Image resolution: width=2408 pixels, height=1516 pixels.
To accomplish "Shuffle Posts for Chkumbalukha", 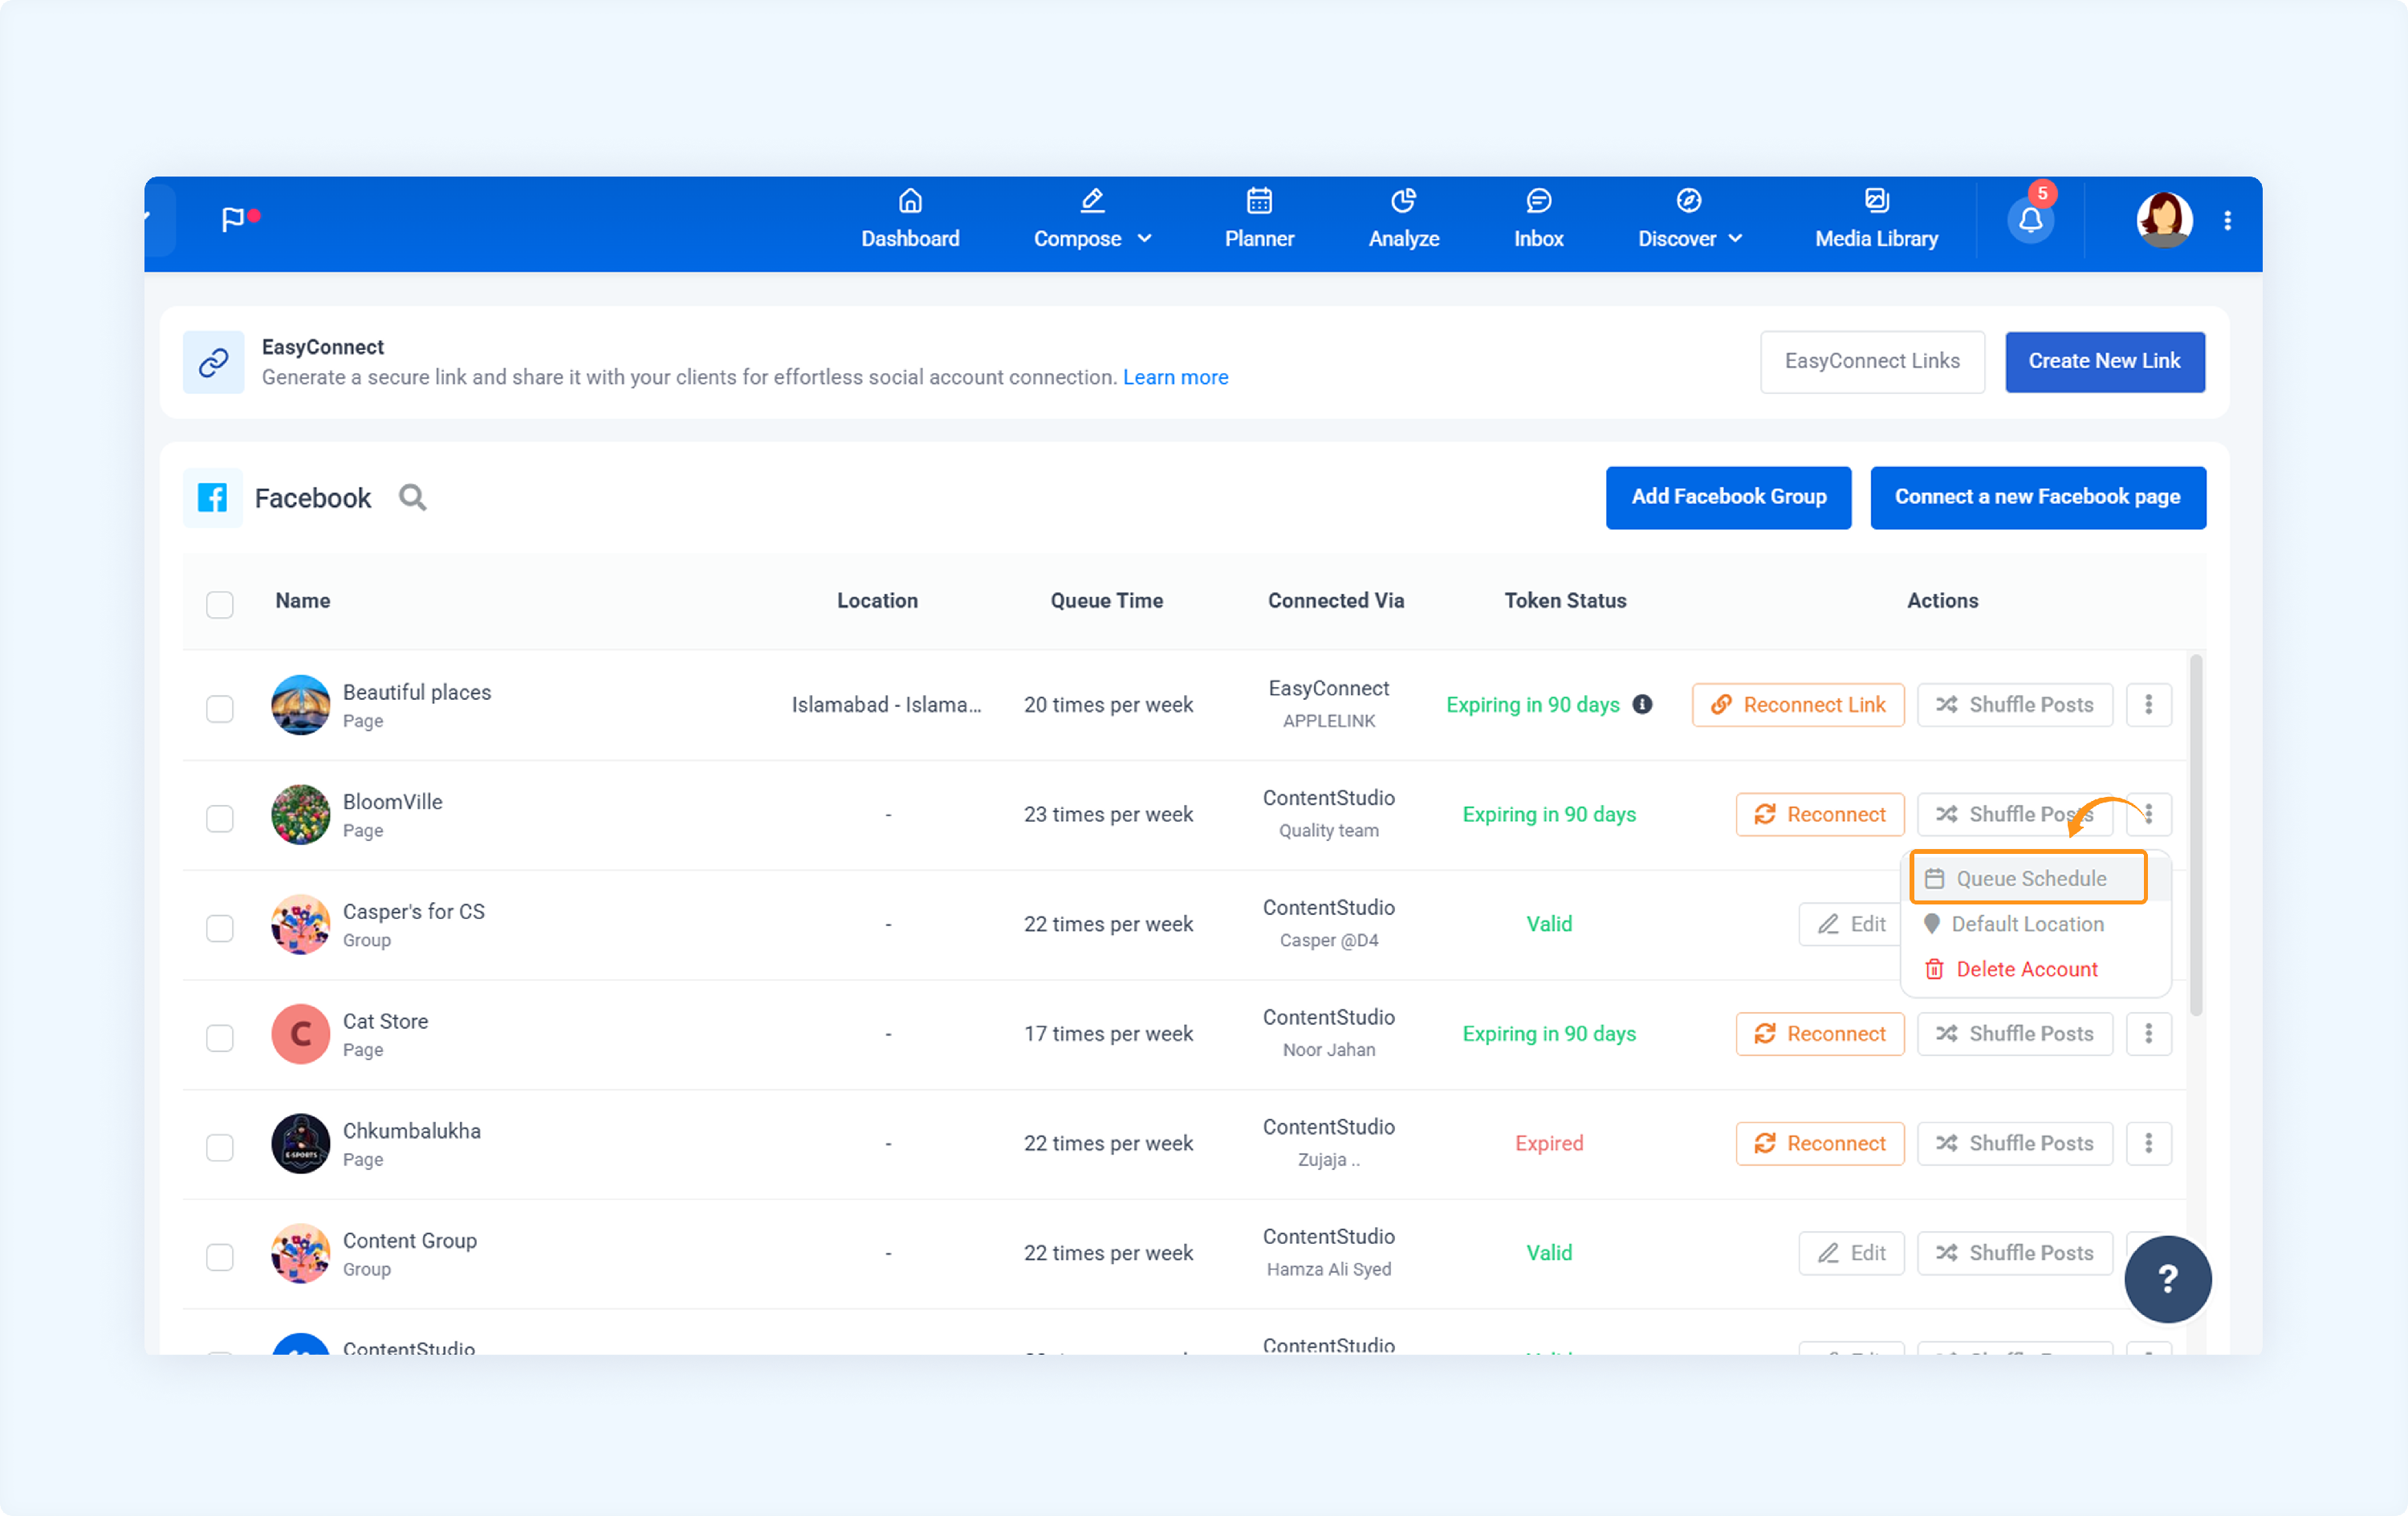I will [2014, 1143].
